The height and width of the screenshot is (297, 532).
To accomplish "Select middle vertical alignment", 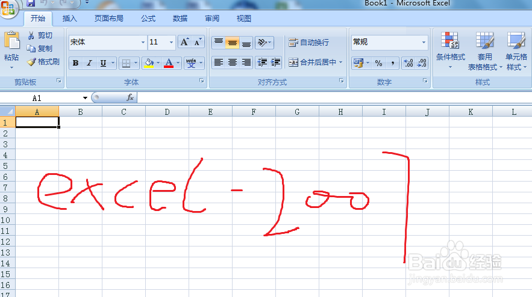I will pos(233,43).
